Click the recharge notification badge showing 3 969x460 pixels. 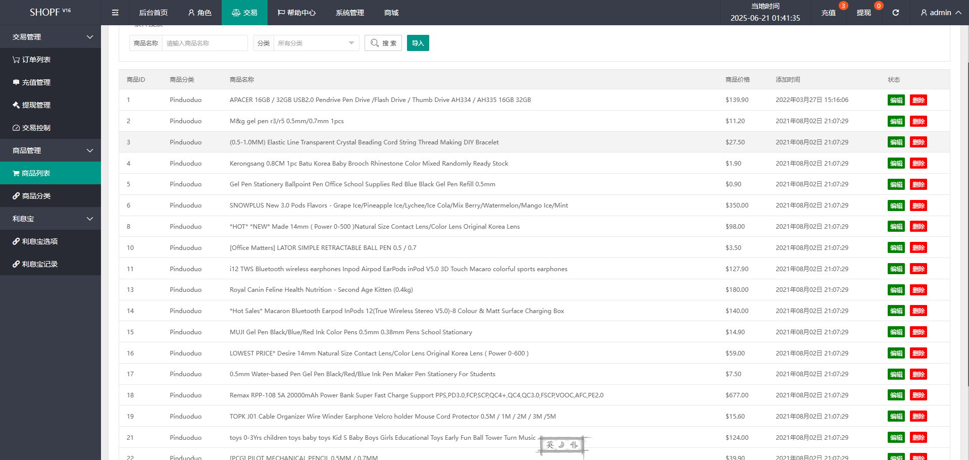[843, 6]
